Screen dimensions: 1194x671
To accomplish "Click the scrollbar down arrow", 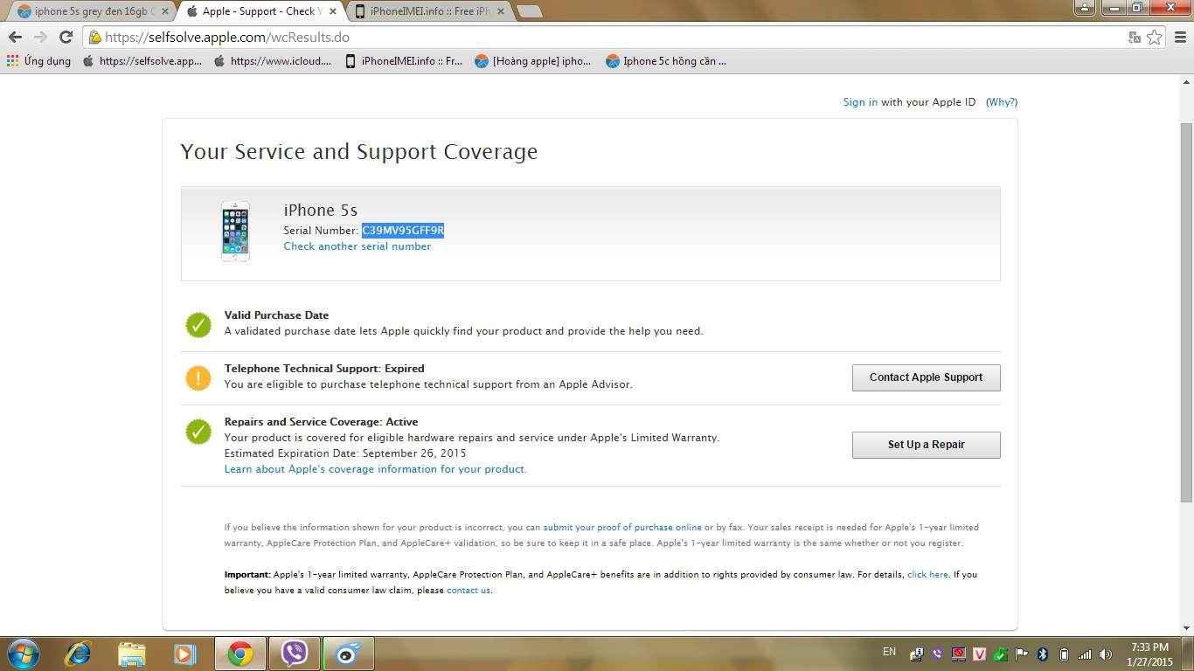I will click(x=1186, y=628).
